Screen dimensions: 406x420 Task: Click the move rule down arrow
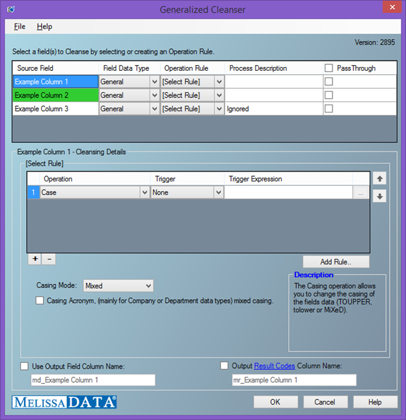click(x=379, y=196)
